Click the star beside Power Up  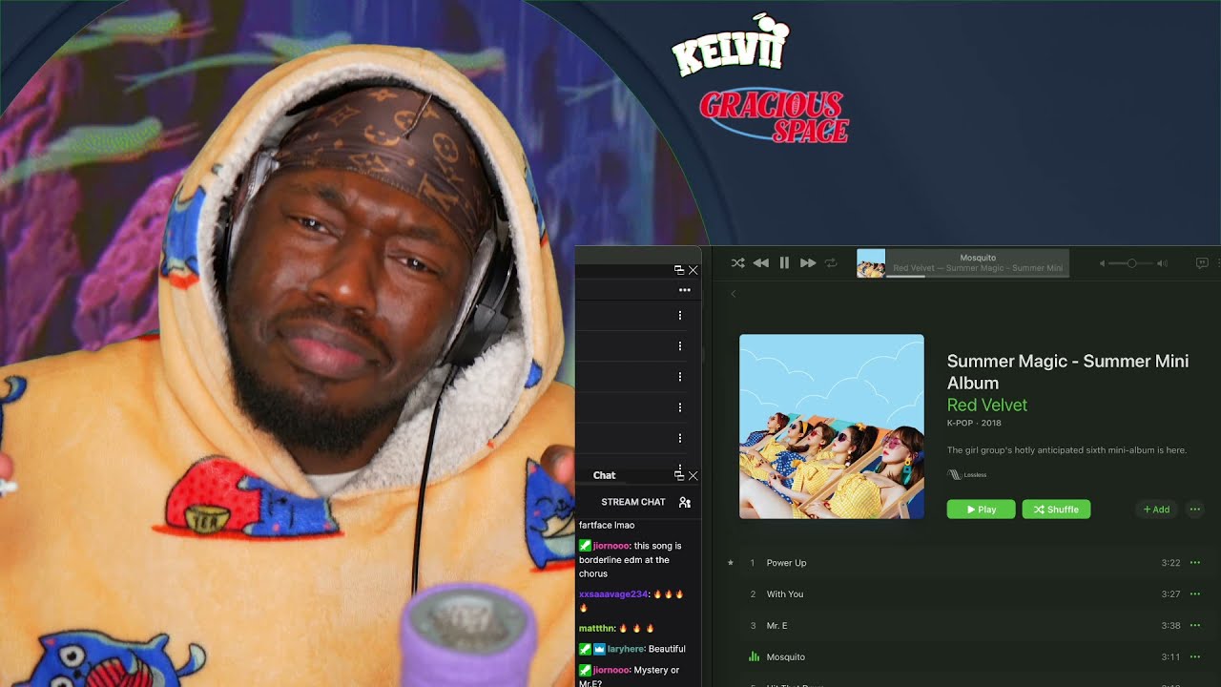click(731, 563)
